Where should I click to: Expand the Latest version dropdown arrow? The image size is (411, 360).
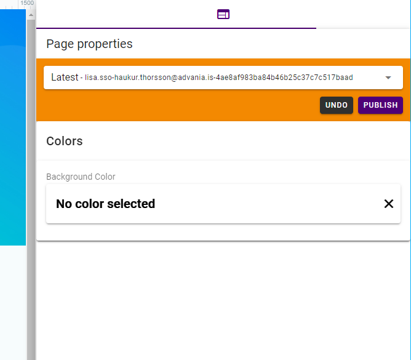(388, 78)
